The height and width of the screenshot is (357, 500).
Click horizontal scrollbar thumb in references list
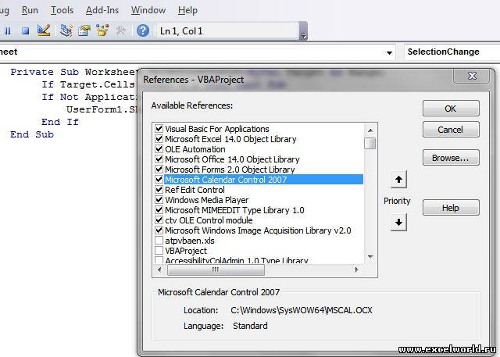click(216, 270)
